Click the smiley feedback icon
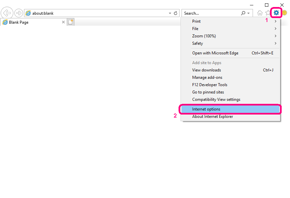 (285, 13)
